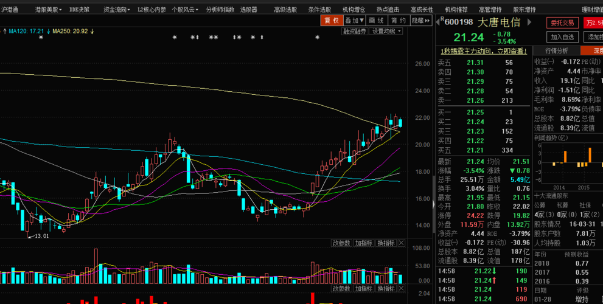This screenshot has height=304, width=603.
Task: Open the DDE决策 menu
Action: coord(79,10)
